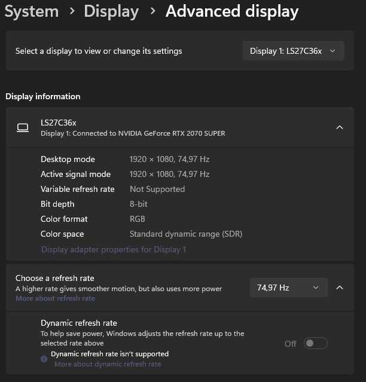366x382 pixels.
Task: Open Display adapter properties for Display 1
Action: (x=114, y=249)
